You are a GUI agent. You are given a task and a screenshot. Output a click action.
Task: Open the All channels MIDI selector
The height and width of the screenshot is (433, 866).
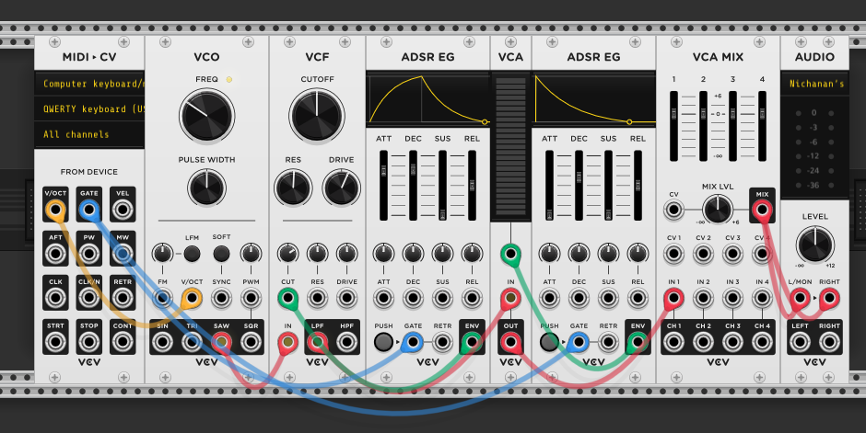89,134
